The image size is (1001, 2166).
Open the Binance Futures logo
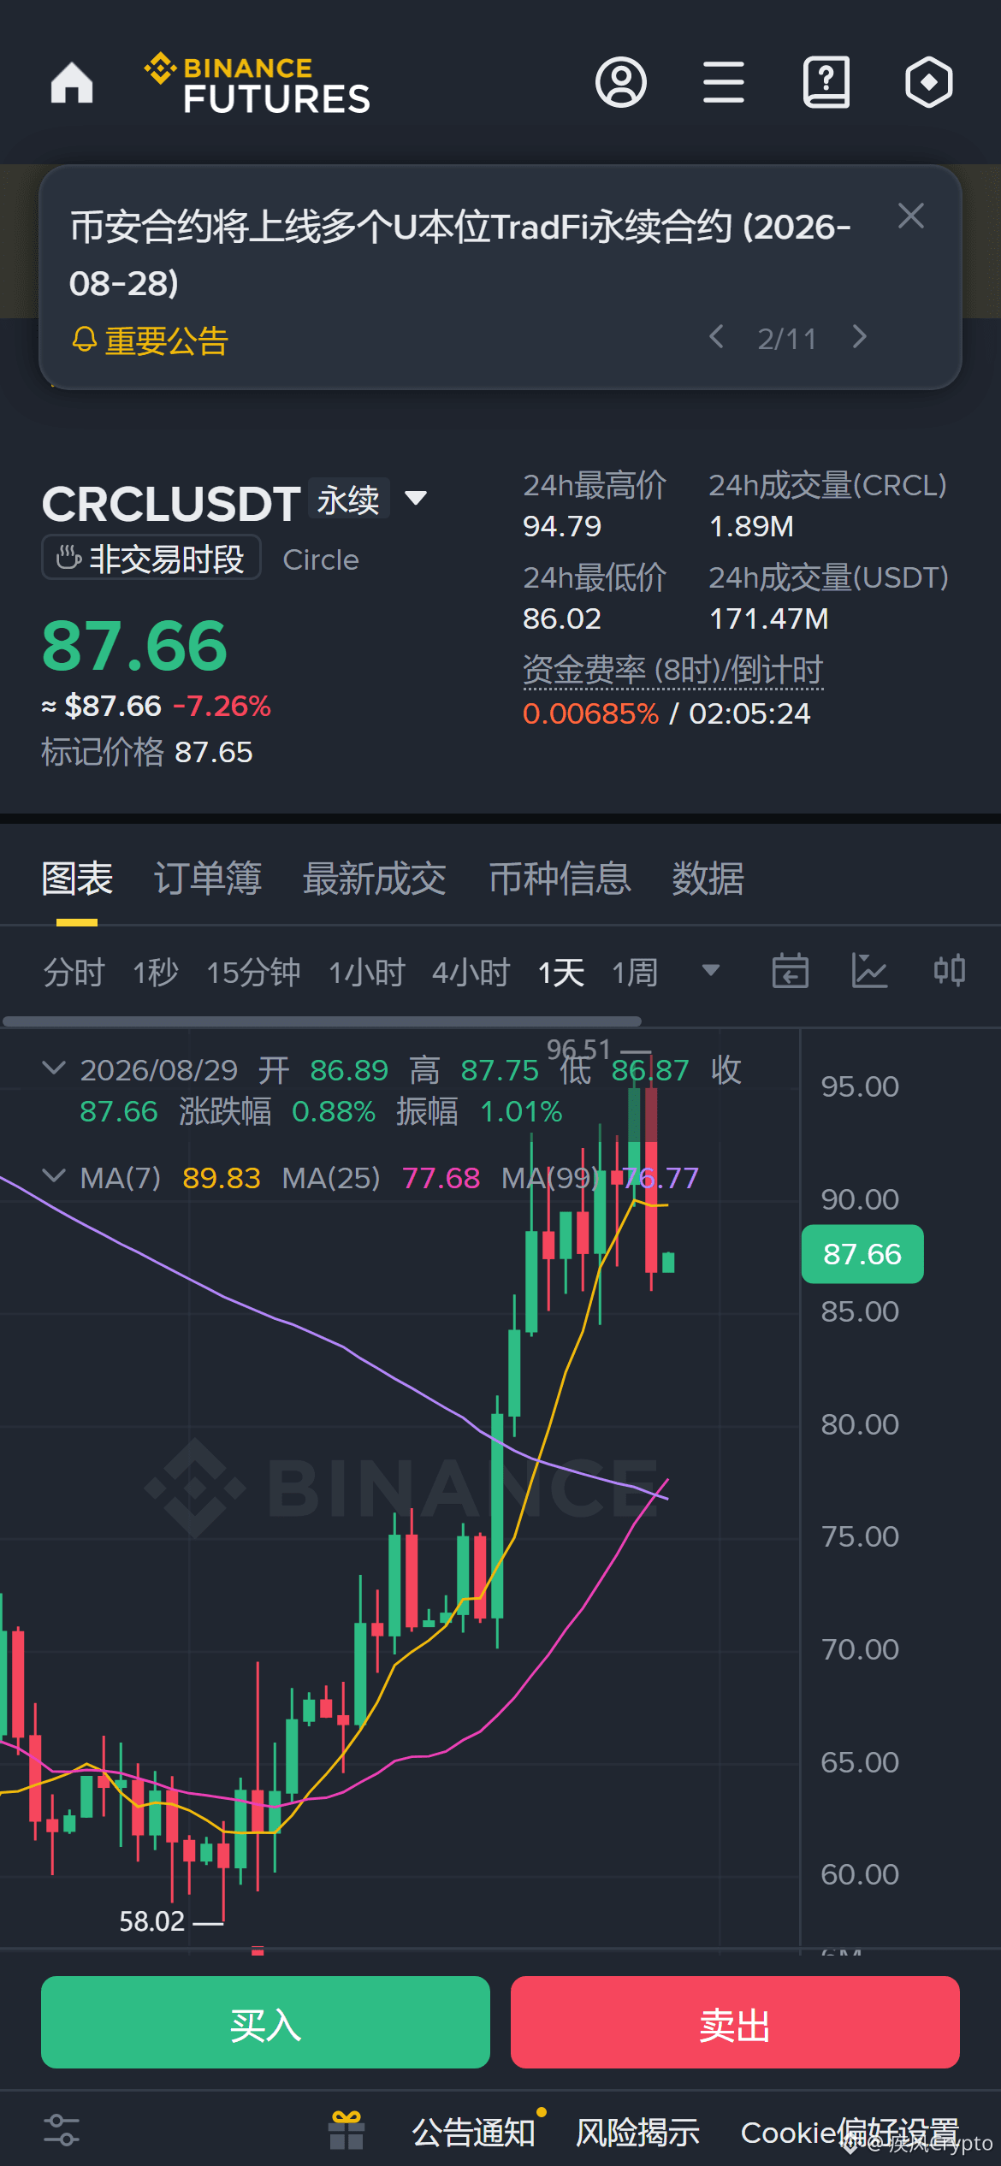(x=257, y=84)
